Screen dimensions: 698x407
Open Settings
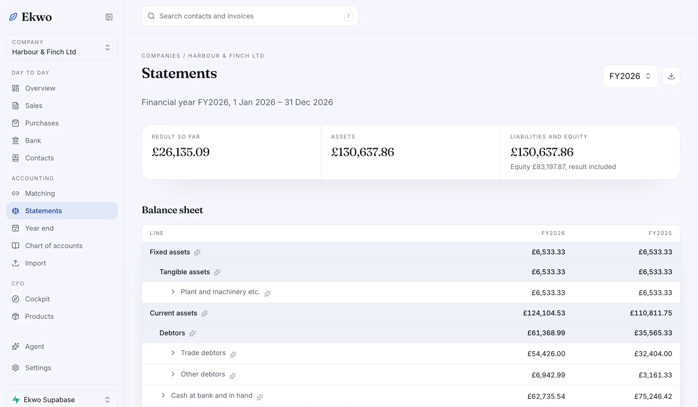coord(62,368)
